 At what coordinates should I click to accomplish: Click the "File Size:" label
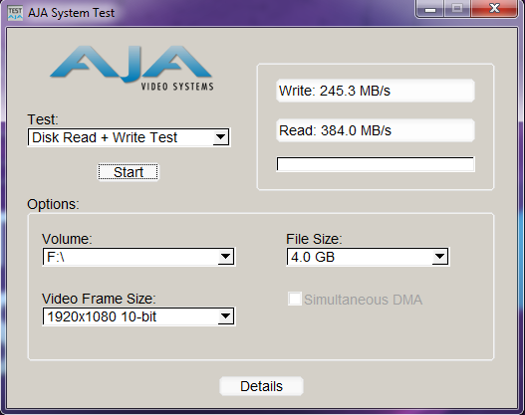coord(314,239)
